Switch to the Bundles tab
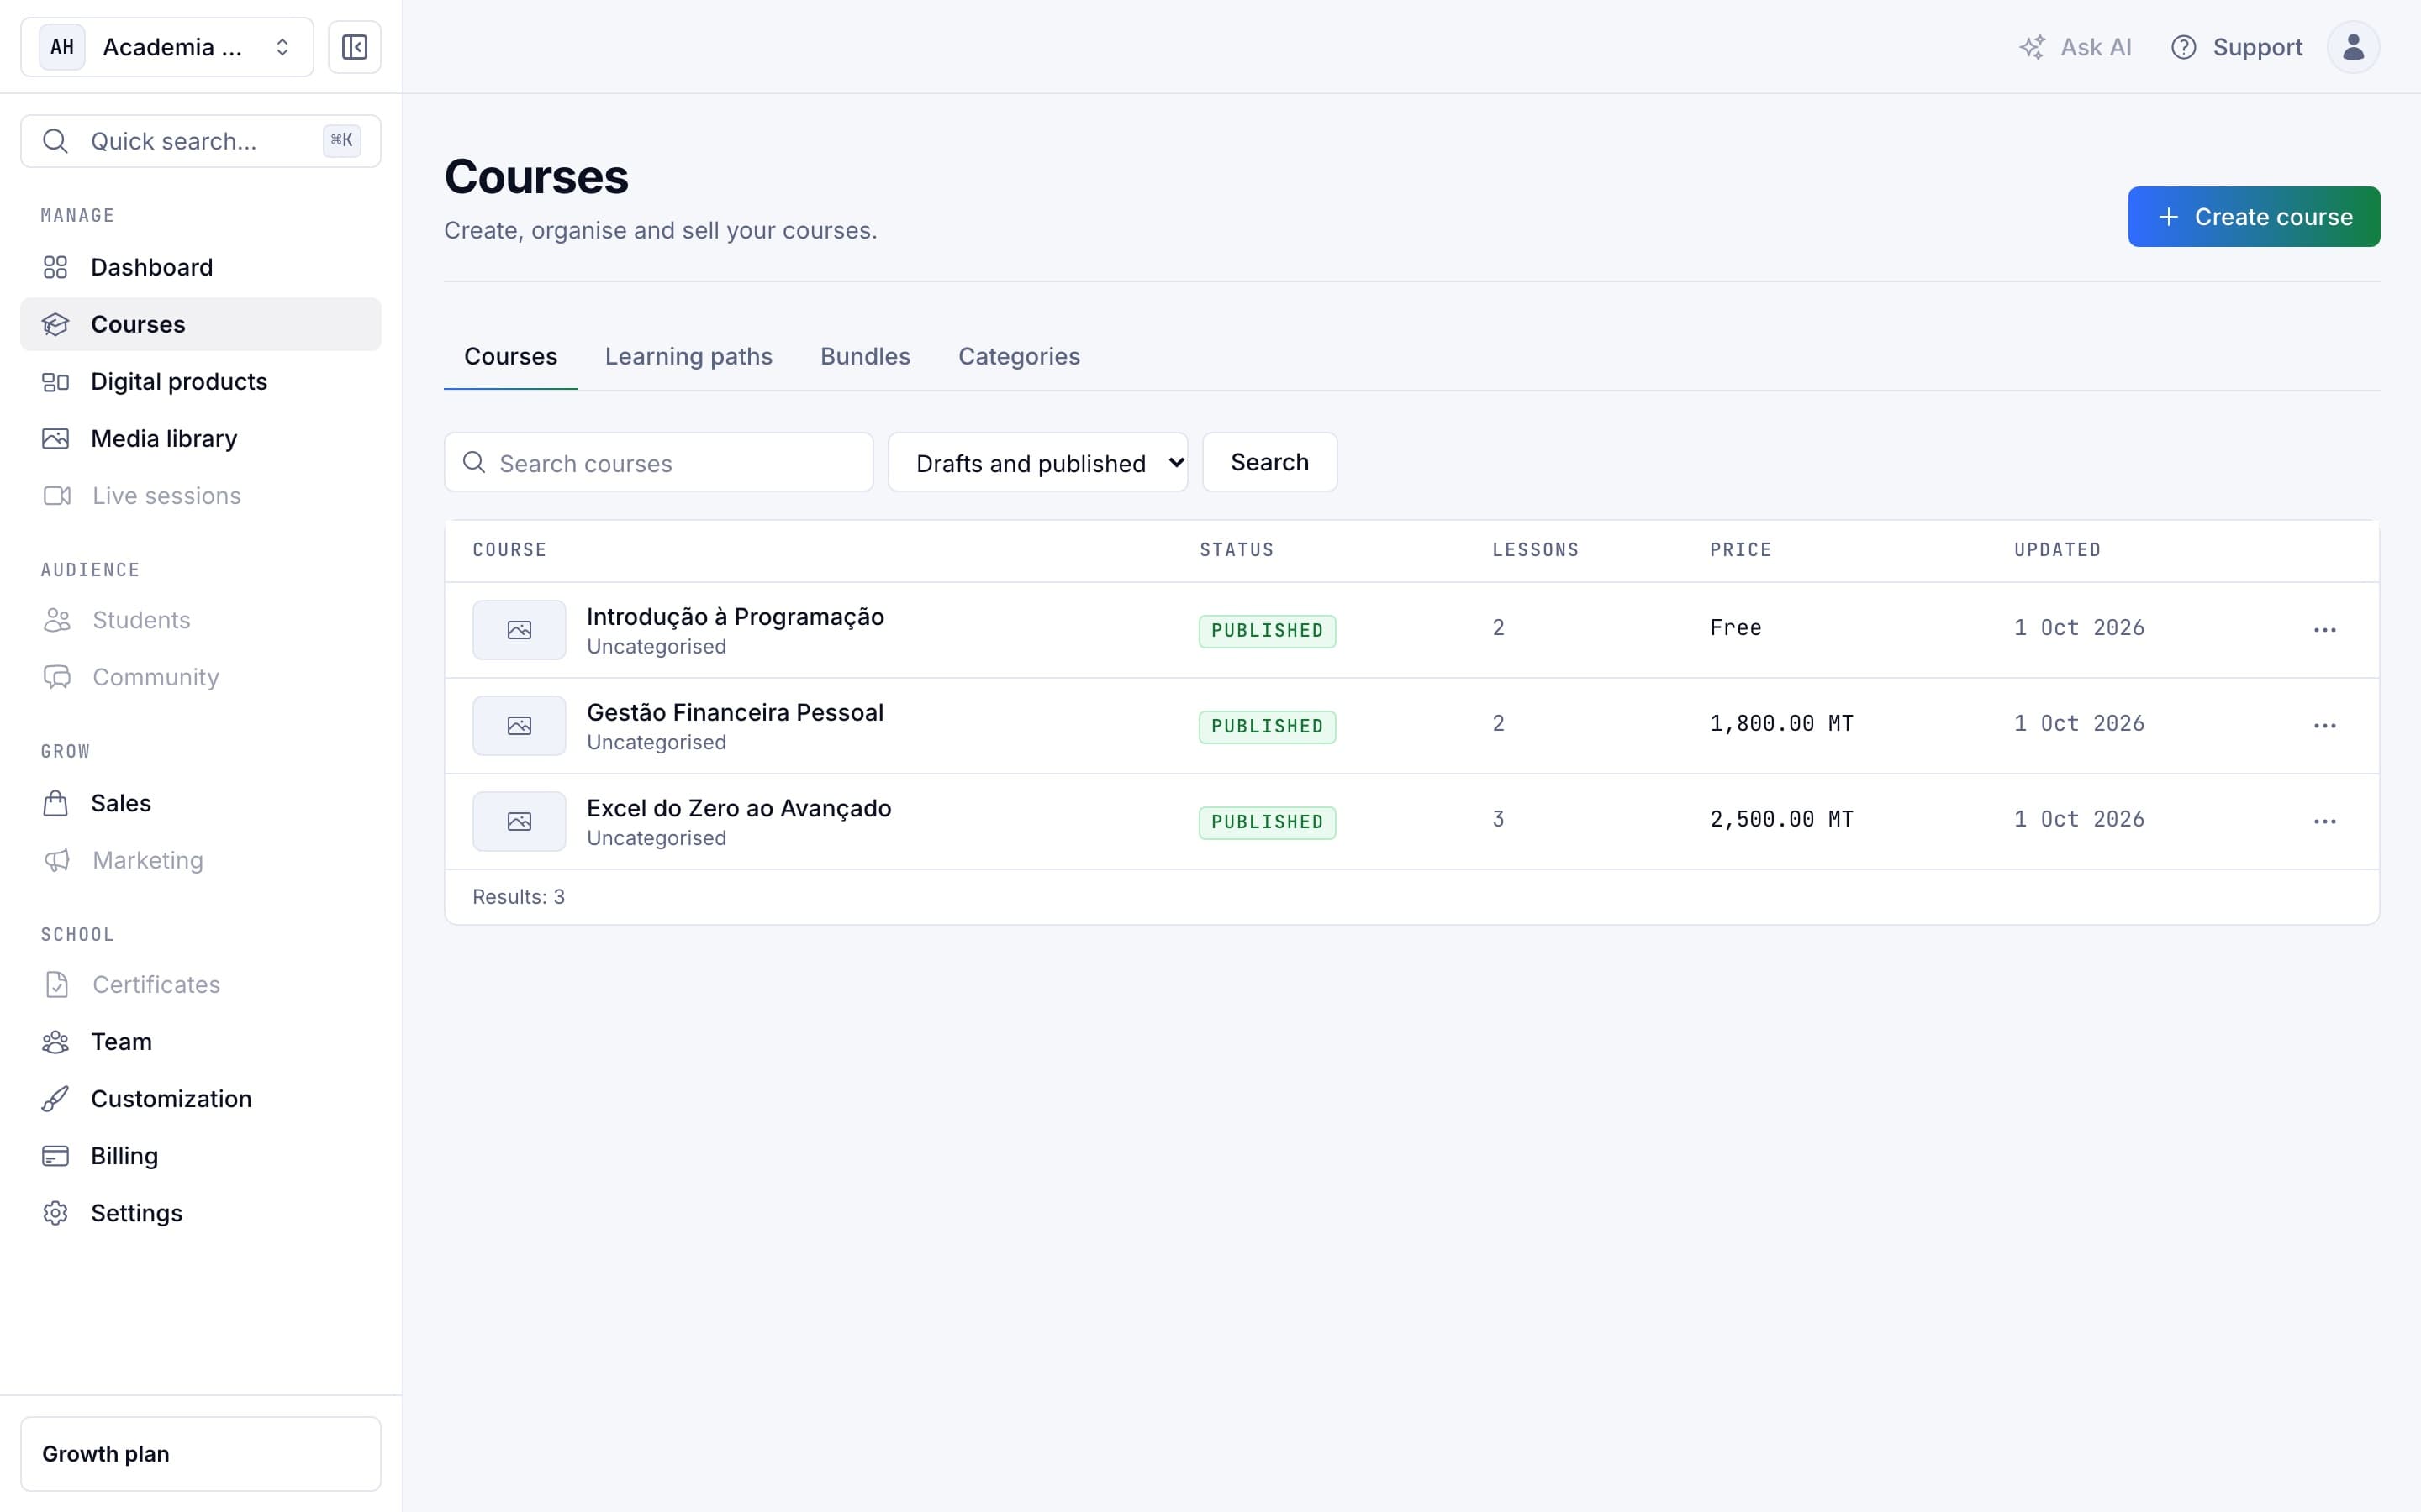The image size is (2421, 1512). (x=864, y=356)
